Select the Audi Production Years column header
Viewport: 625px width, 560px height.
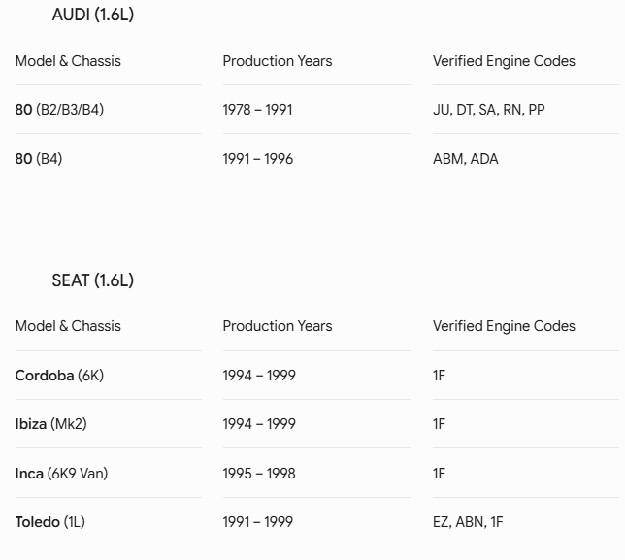click(278, 61)
